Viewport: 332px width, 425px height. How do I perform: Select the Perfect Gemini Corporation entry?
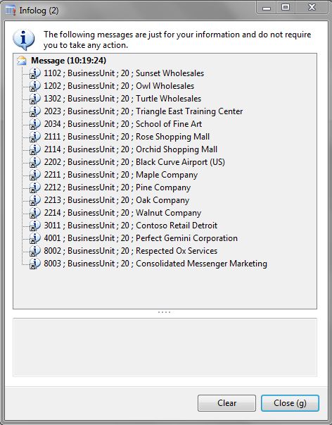pos(141,238)
